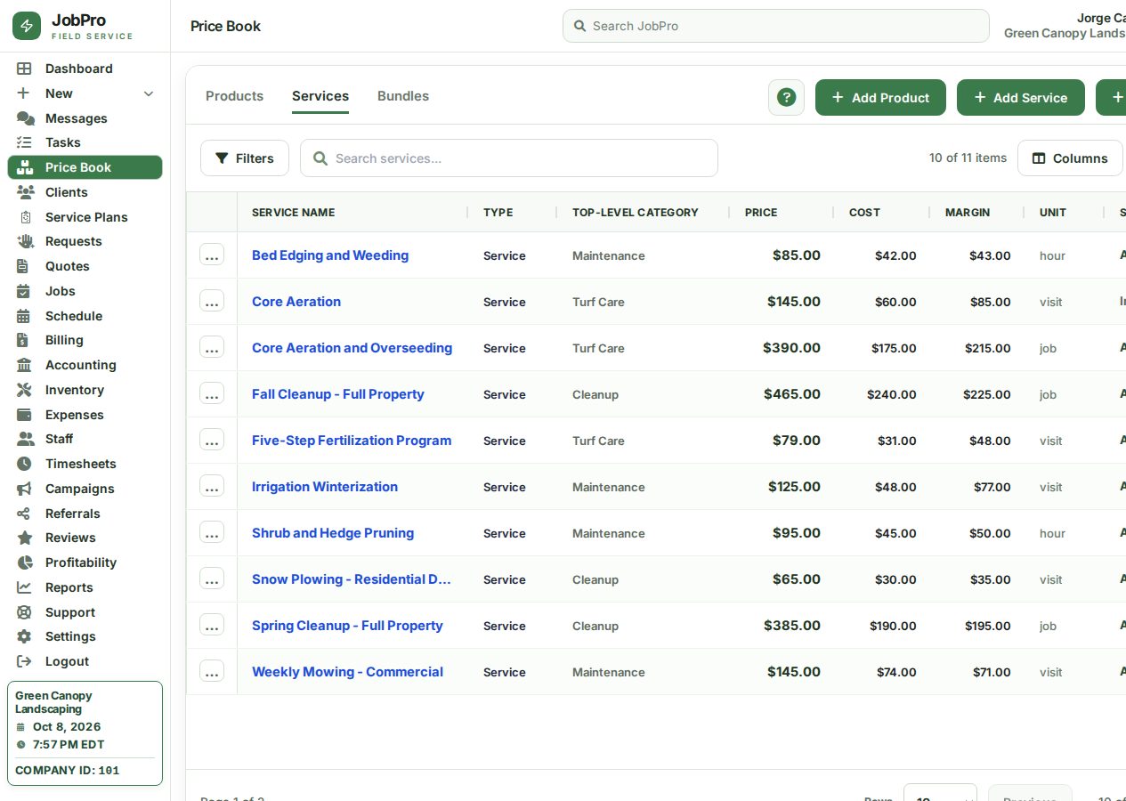Click the Schedule calendar icon
This screenshot has height=801, width=1126.
pyautogui.click(x=25, y=316)
